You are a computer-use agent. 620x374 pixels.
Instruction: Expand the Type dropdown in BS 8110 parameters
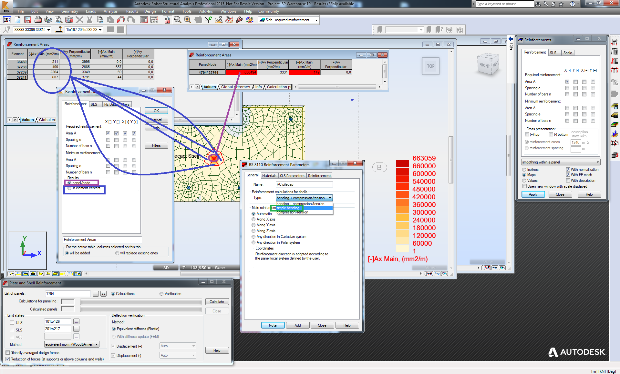pyautogui.click(x=330, y=198)
